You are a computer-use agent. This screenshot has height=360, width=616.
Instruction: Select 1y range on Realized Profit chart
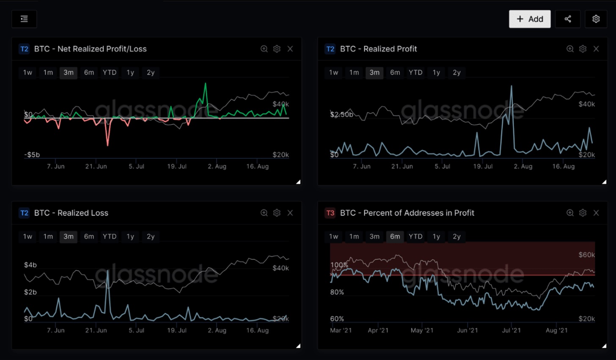[436, 73]
